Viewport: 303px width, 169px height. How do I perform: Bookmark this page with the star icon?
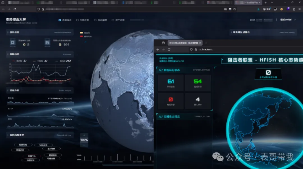tap(235, 9)
